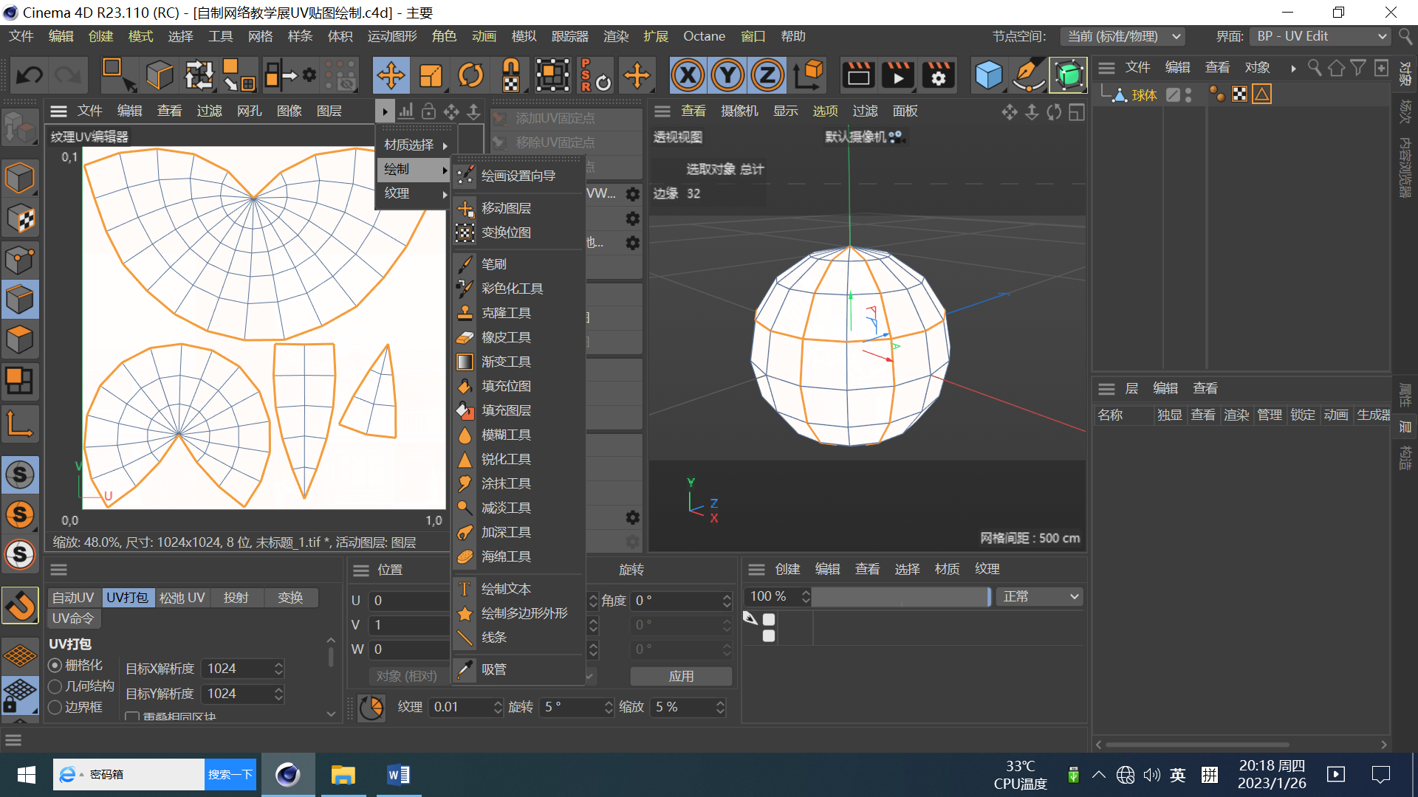
Task: Click the 应用 apply button
Action: [x=680, y=676]
